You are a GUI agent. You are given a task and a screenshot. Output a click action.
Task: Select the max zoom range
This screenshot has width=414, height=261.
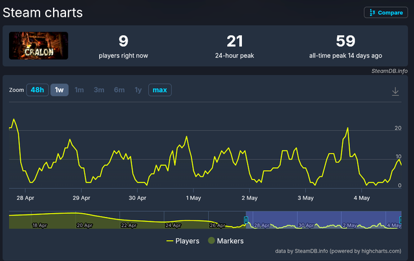click(x=160, y=90)
